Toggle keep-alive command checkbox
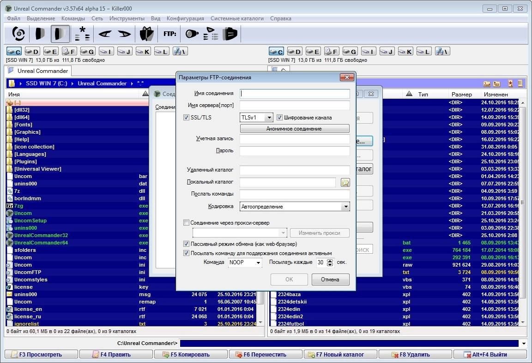The width and height of the screenshot is (532, 363). coord(186,253)
